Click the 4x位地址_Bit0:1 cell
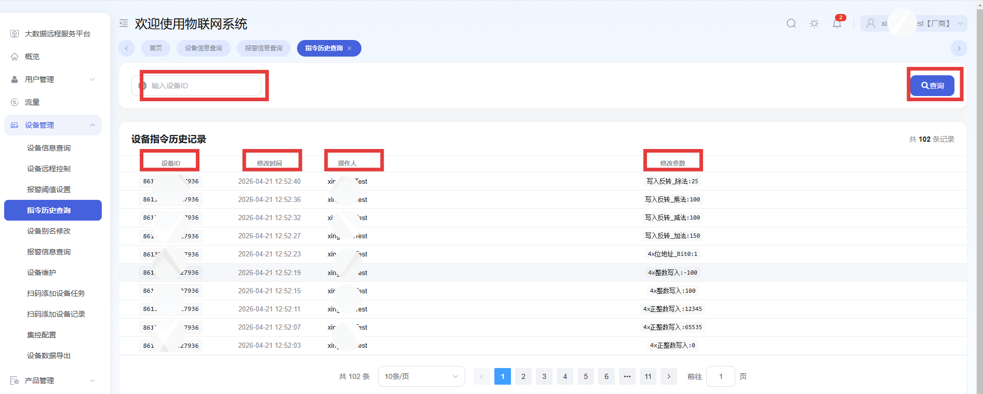This screenshot has width=983, height=394. click(672, 254)
